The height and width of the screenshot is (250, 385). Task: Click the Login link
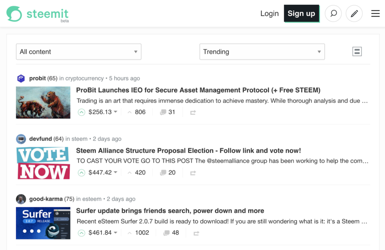(269, 13)
